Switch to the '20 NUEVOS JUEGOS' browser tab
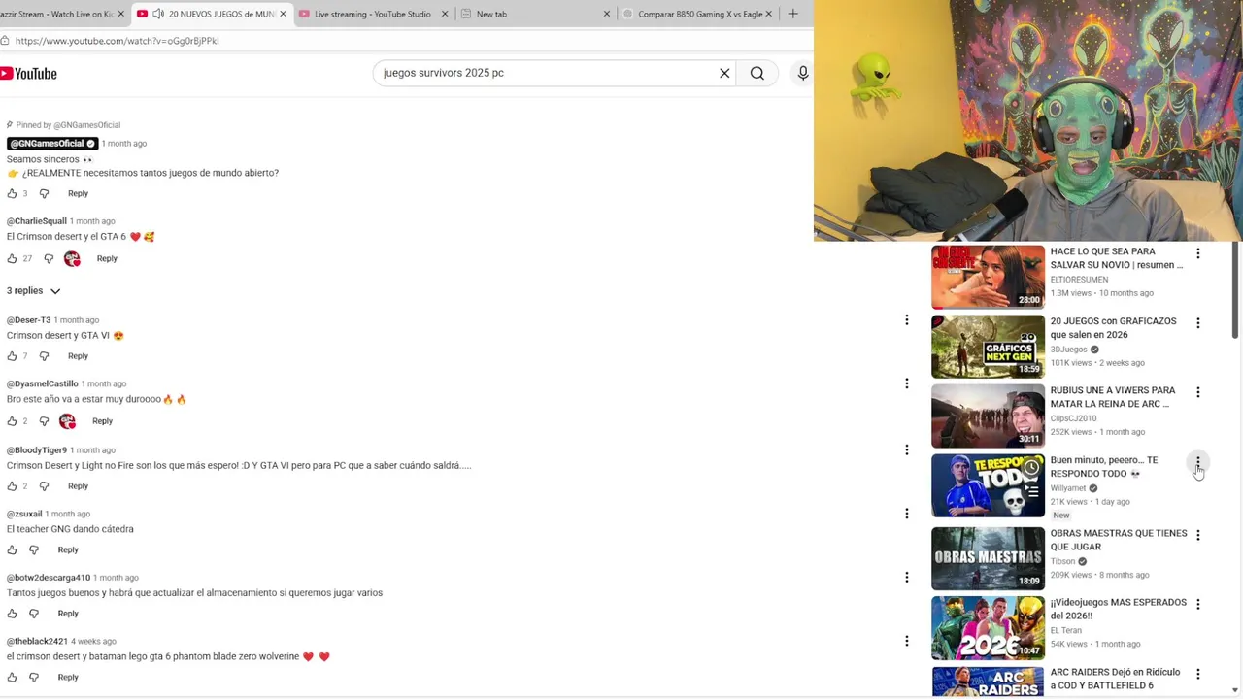The image size is (1243, 699). click(212, 14)
